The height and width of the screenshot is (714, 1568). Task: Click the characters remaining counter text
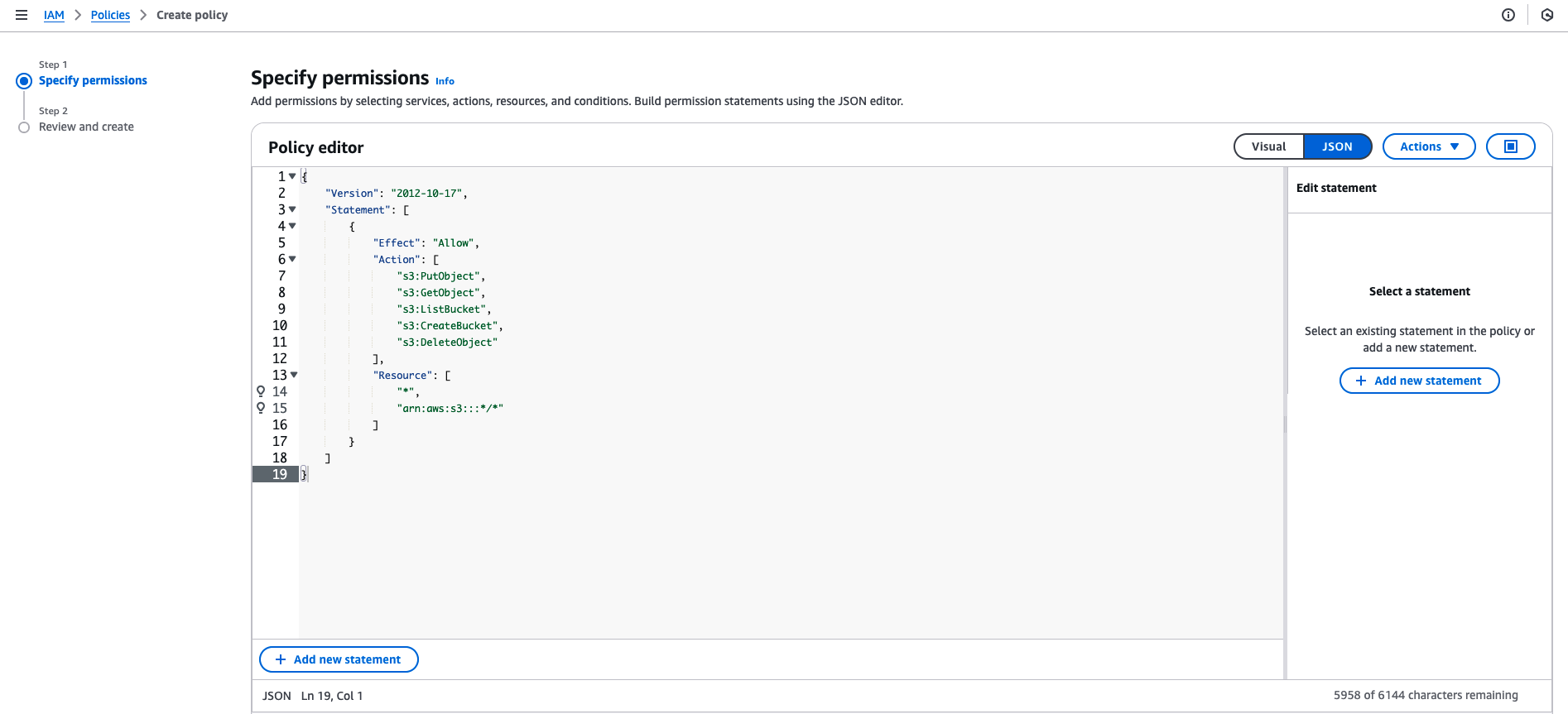click(x=1426, y=695)
